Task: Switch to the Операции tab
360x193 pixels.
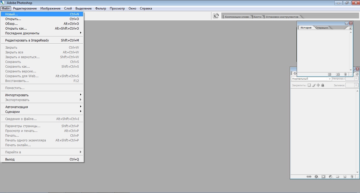Action: (322, 27)
